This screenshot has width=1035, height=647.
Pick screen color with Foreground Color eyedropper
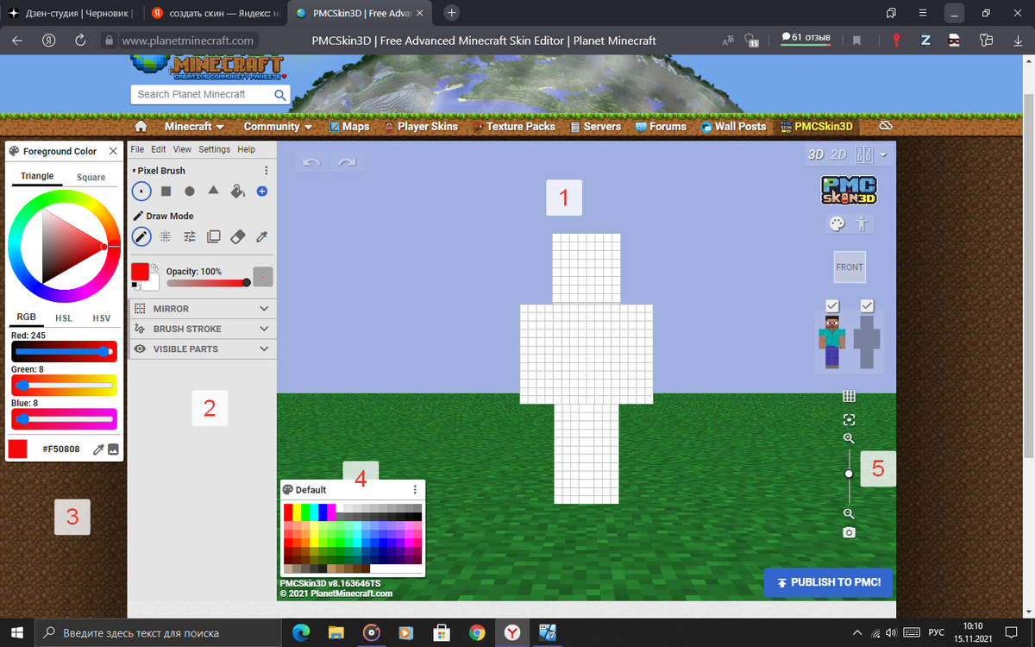tap(98, 449)
